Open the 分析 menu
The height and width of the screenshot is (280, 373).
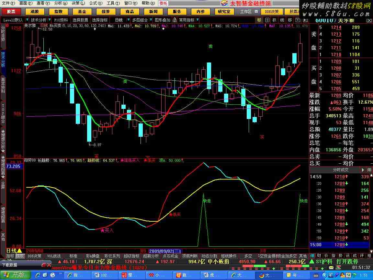tap(61, 3)
